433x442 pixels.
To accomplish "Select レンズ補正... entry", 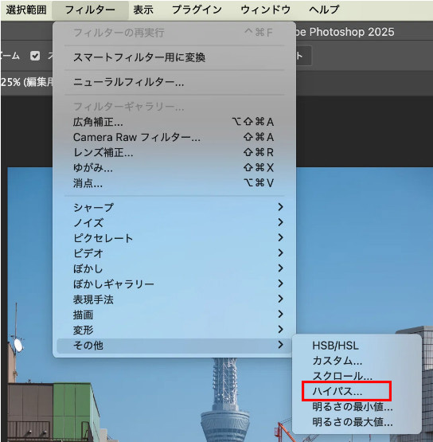I will click(174, 152).
